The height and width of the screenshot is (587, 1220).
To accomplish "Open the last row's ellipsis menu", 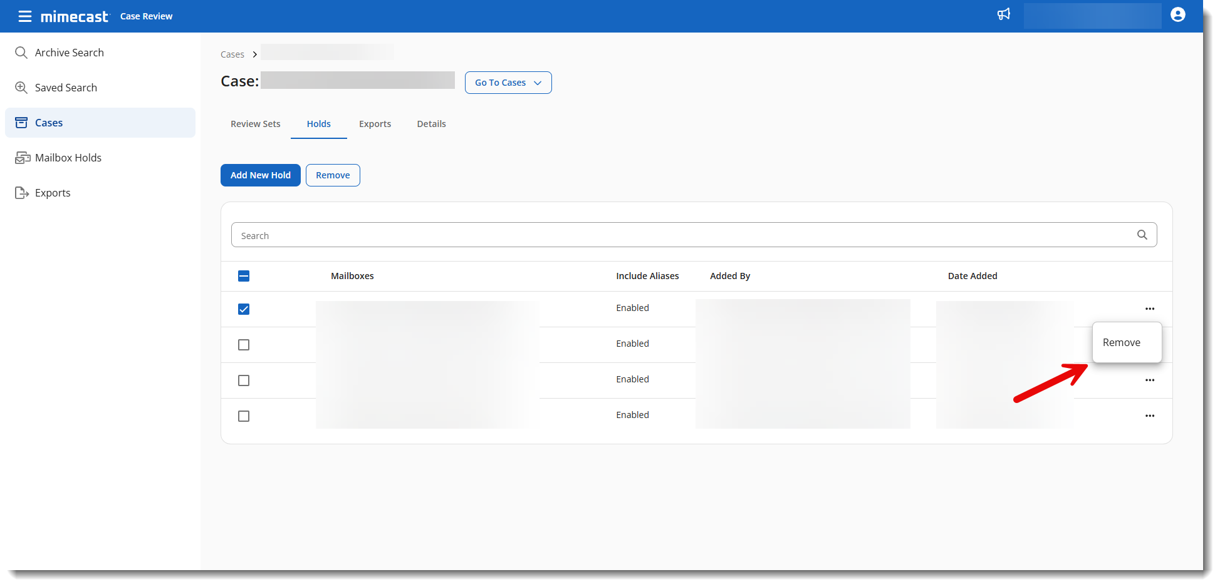I will click(1149, 416).
